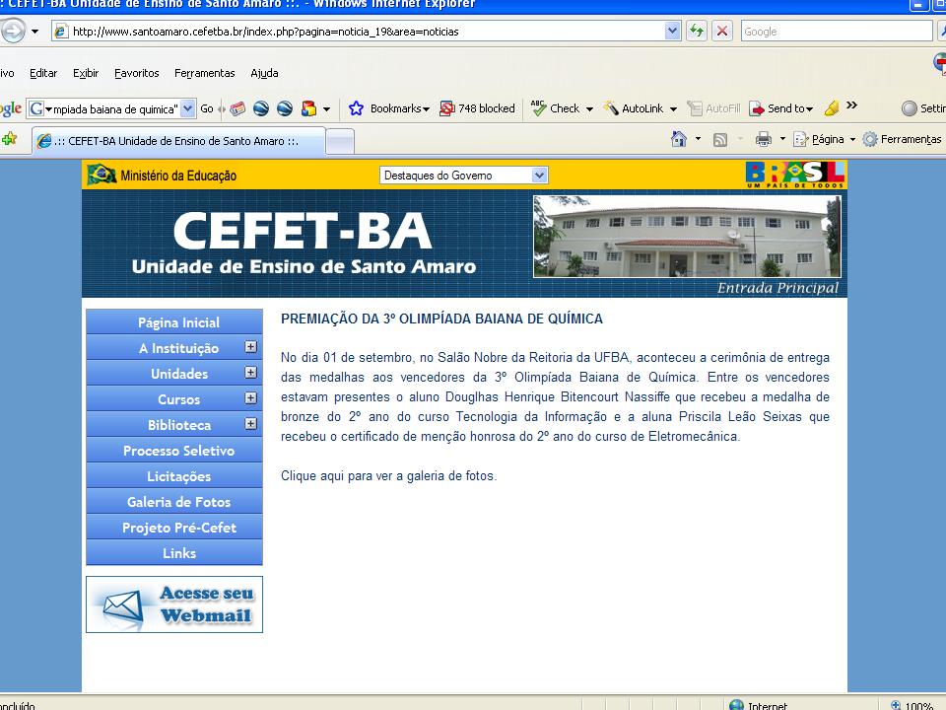The width and height of the screenshot is (946, 710).
Task: Click the Check spelling button
Action: click(556, 108)
